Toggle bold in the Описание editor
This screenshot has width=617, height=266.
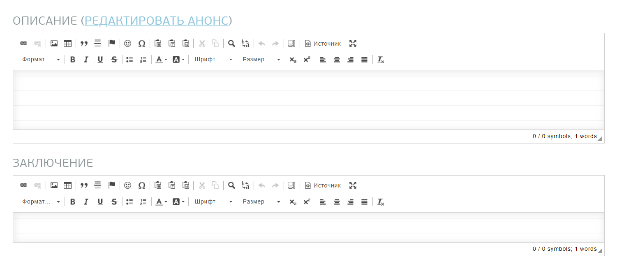pos(73,60)
